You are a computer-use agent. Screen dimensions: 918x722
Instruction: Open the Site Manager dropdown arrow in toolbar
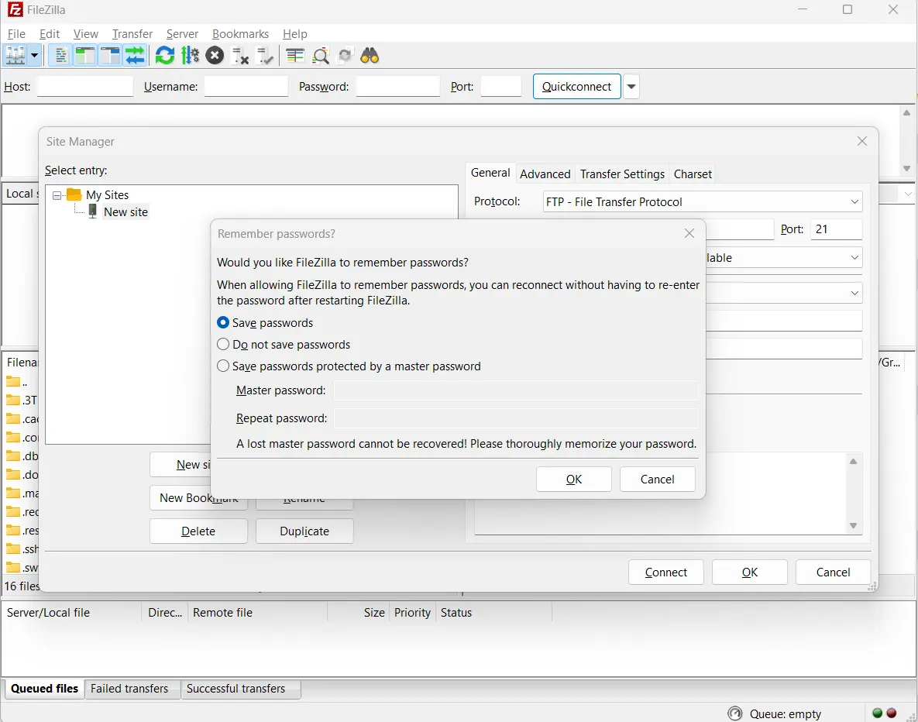pyautogui.click(x=35, y=56)
